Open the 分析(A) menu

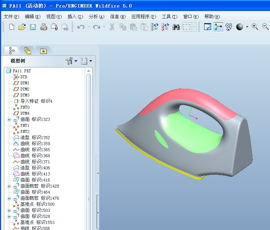click(97, 17)
